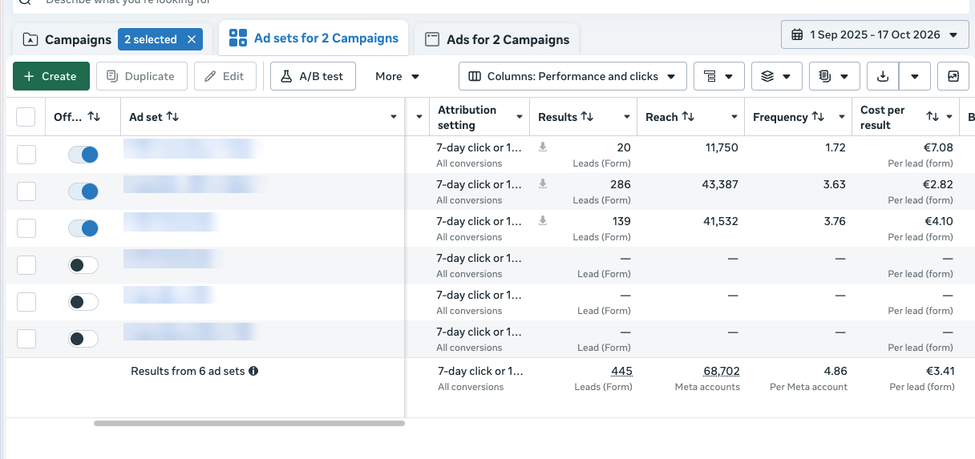Viewport: 975px width, 459px height.
Task: Open the breakdown icon menu in toolbar
Action: tap(718, 76)
